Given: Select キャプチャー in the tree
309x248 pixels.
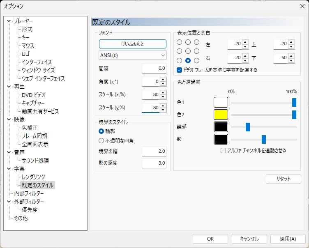Looking at the screenshot, I should pyautogui.click(x=33, y=103).
